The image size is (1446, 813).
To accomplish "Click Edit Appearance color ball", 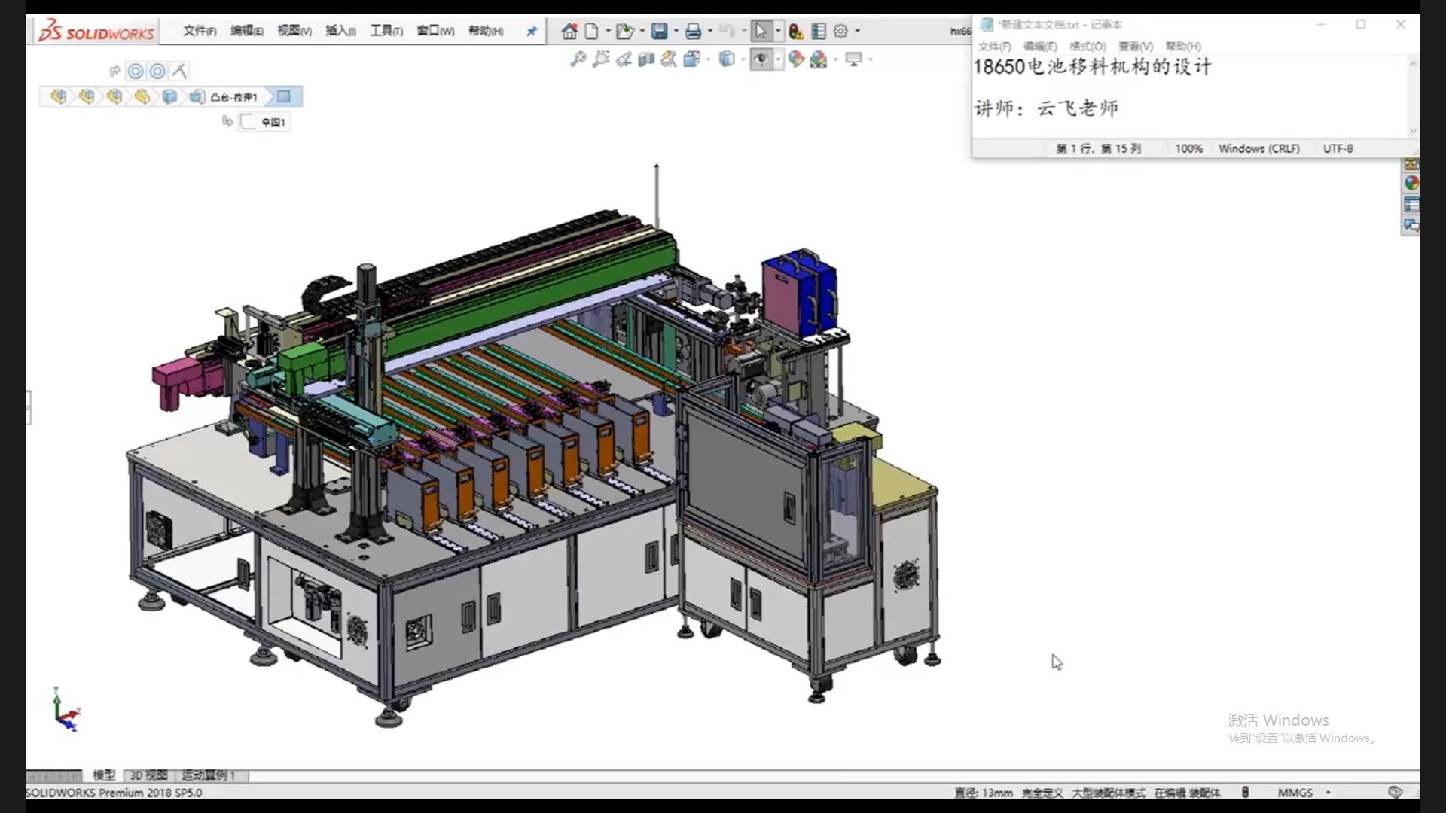I will click(796, 59).
